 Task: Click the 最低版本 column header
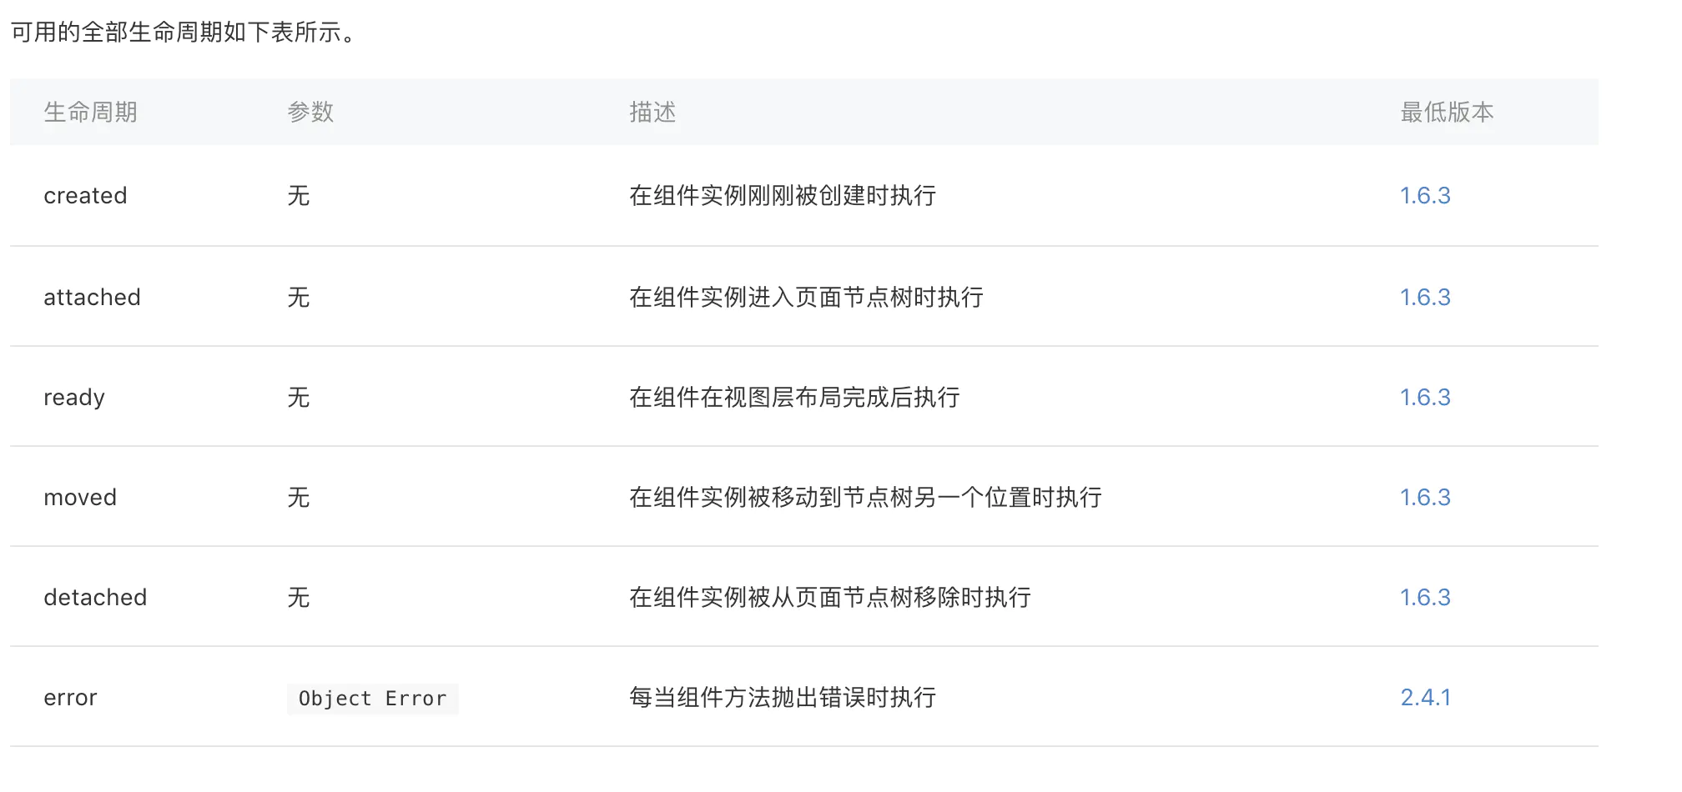[x=1447, y=113]
